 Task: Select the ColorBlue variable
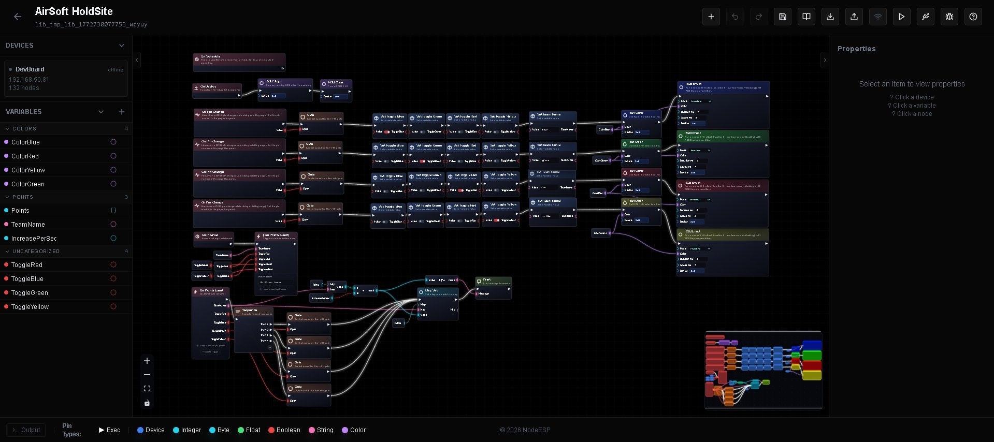[66, 142]
